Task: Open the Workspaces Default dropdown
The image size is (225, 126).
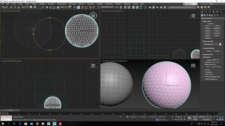Action: pyautogui.click(x=217, y=4)
